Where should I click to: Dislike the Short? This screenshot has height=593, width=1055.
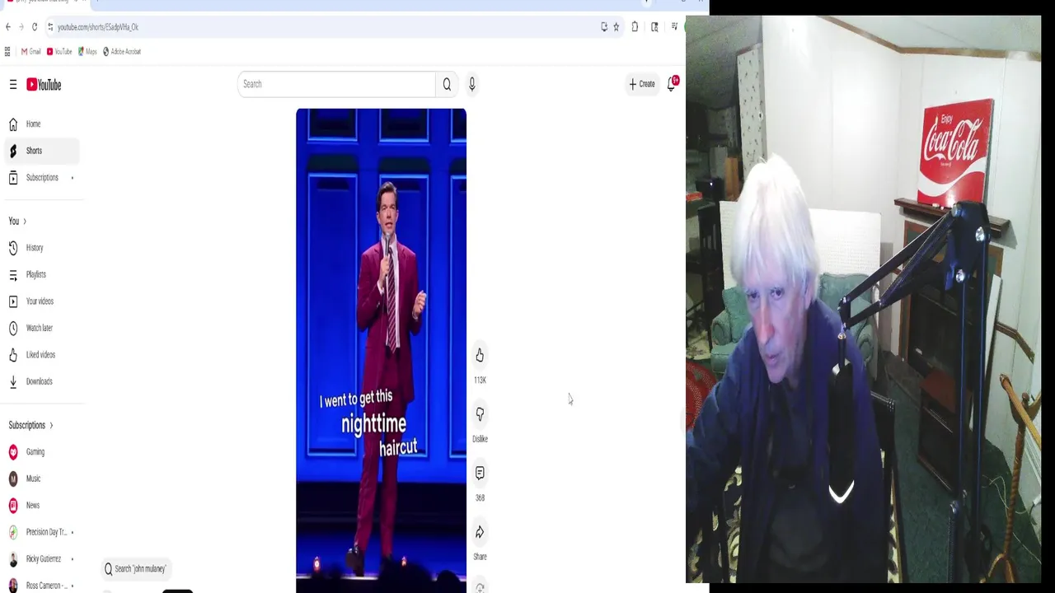click(x=480, y=414)
